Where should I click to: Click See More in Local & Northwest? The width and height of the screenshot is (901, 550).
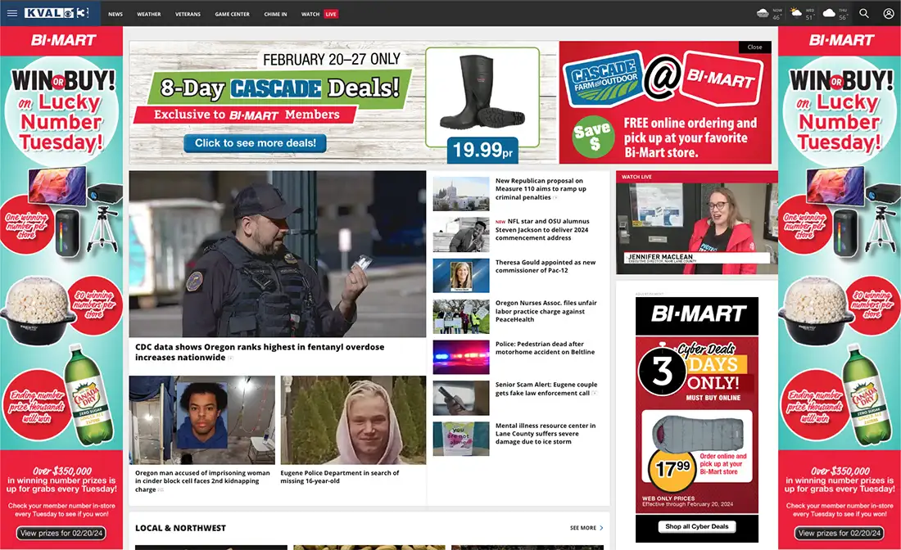(582, 528)
